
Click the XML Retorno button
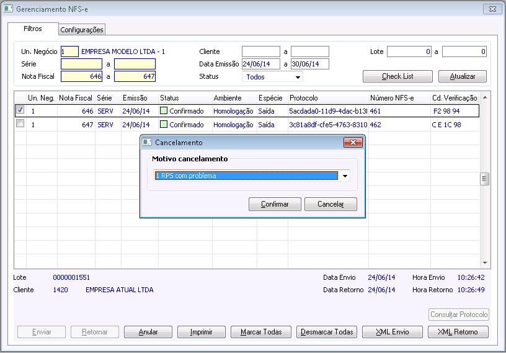pos(458,332)
